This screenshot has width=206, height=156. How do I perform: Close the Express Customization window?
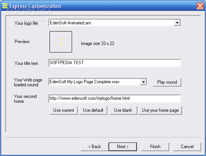click(200, 6)
